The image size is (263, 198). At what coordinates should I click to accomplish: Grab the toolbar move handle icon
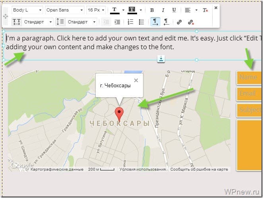coord(6,16)
